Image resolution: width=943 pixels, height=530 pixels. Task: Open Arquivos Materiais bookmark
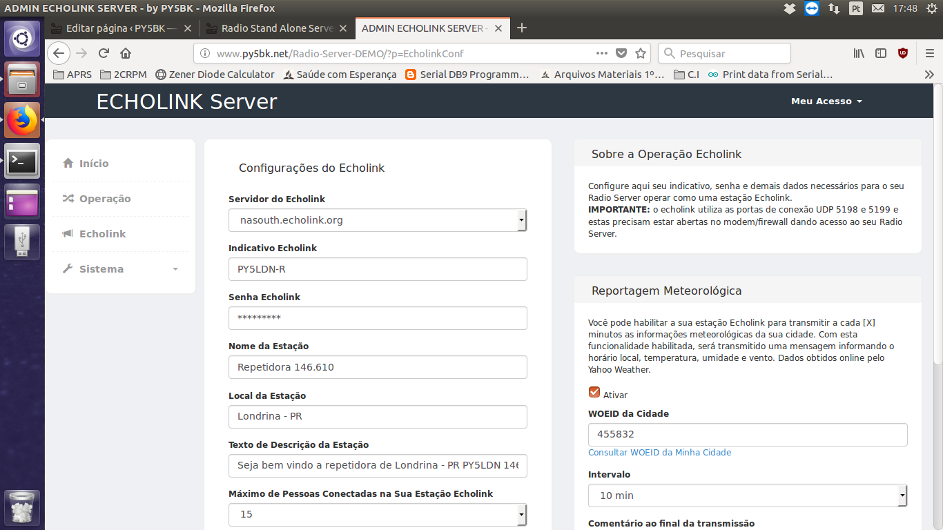(603, 74)
